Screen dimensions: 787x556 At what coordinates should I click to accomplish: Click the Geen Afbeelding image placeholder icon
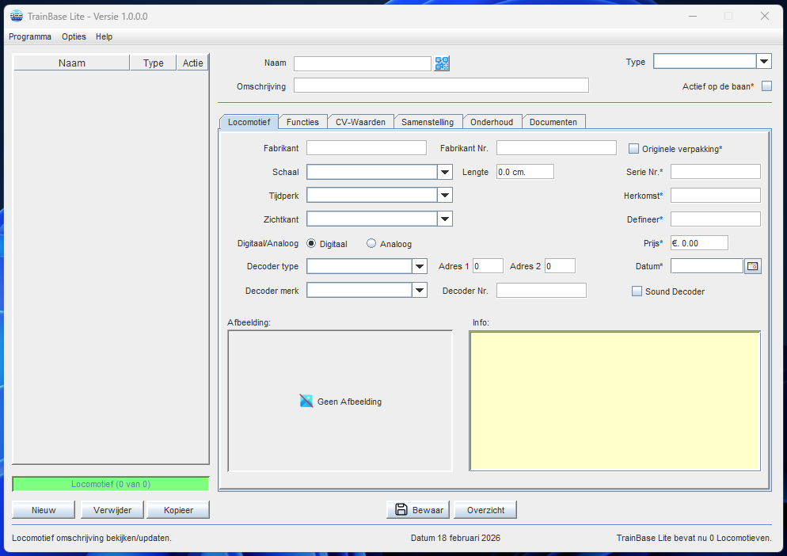[x=306, y=402]
